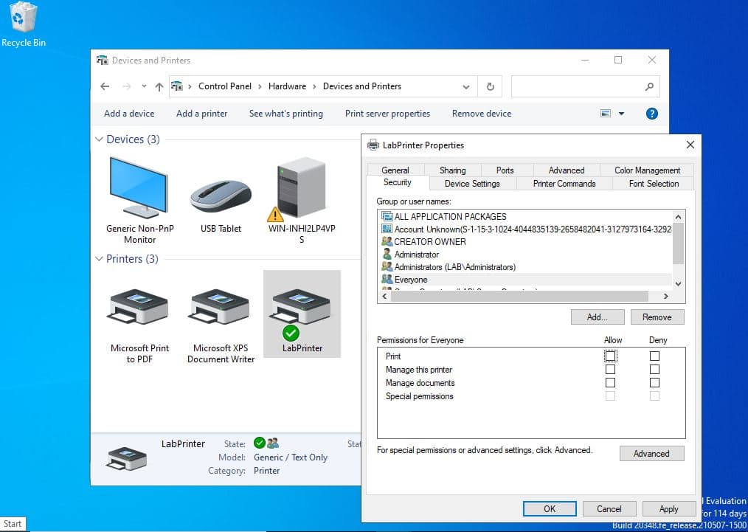Open the Recycle Bin desktop icon
The width and height of the screenshot is (748, 532).
coord(24,18)
